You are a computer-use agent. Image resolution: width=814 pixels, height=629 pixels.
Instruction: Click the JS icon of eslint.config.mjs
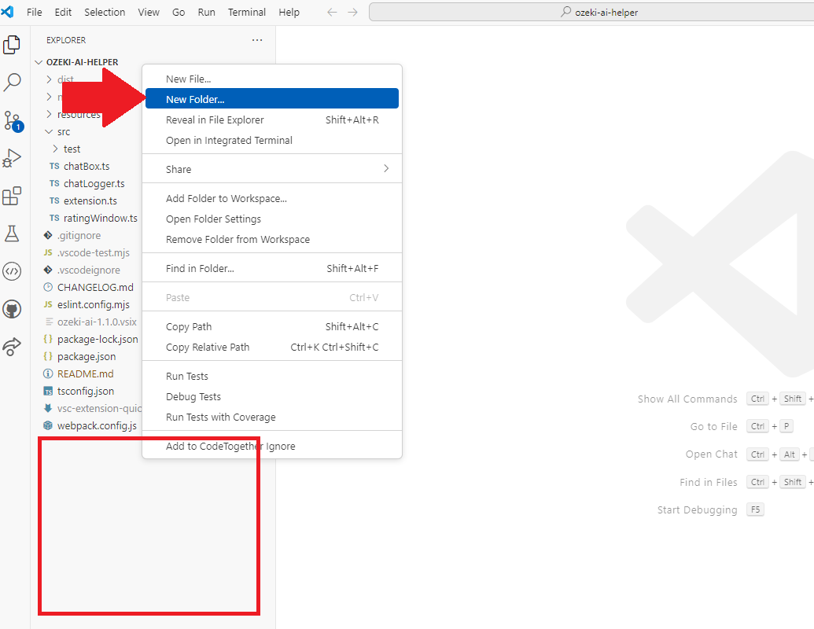tap(48, 304)
